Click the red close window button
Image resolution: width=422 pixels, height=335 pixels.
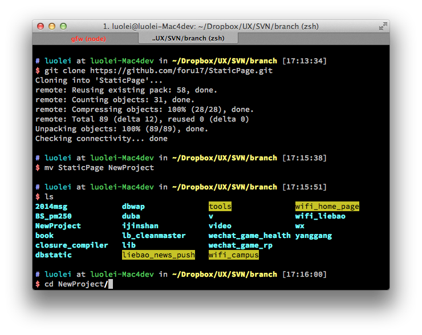coord(40,26)
